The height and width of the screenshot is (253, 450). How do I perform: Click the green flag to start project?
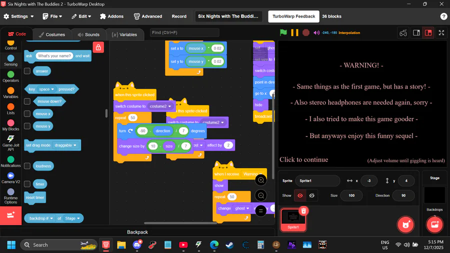[x=283, y=32]
